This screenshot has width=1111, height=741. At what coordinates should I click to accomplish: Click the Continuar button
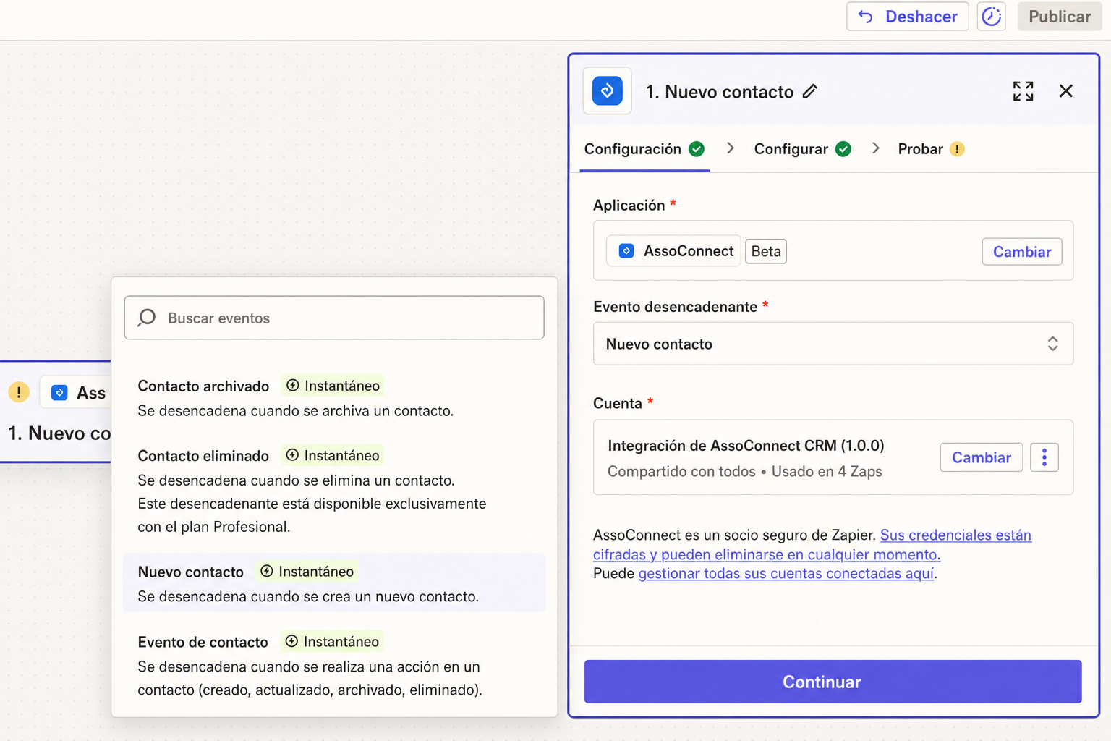pyautogui.click(x=833, y=682)
